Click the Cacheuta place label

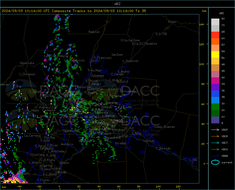pyautogui.click(x=49, y=110)
